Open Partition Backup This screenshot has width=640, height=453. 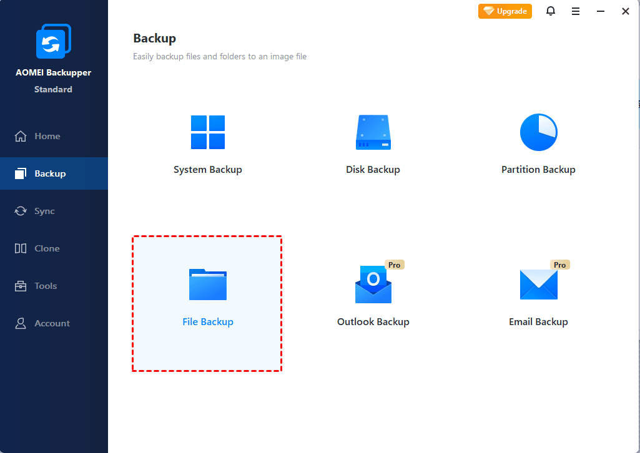pyautogui.click(x=538, y=144)
